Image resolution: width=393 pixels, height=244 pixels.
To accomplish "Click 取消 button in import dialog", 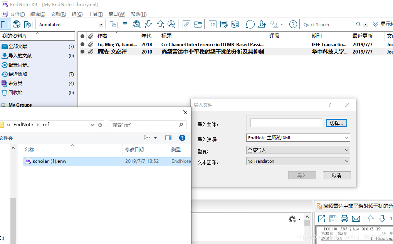I will coord(337,175).
